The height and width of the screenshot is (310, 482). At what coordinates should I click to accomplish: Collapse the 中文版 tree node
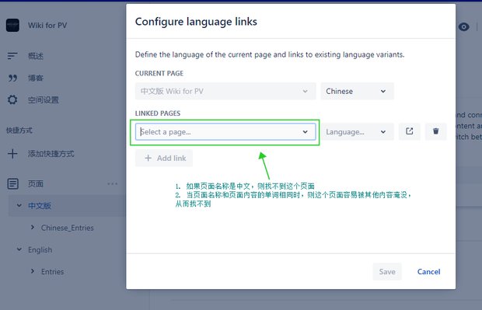click(x=19, y=205)
